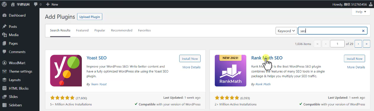Open More Details for Rank Math SEO
374x111 pixels.
356,67
